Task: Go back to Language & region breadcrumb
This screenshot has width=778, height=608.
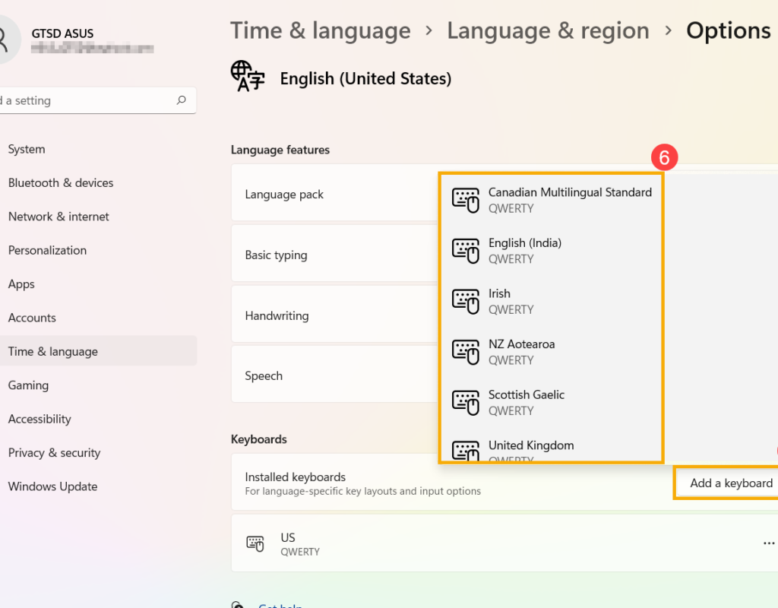Action: pyautogui.click(x=548, y=31)
